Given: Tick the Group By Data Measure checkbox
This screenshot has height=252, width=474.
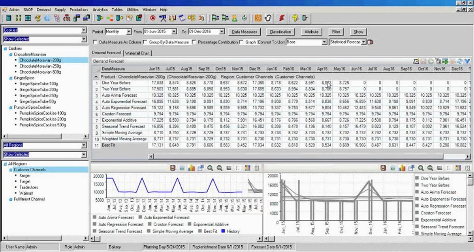Looking at the screenshot, I should click(145, 42).
